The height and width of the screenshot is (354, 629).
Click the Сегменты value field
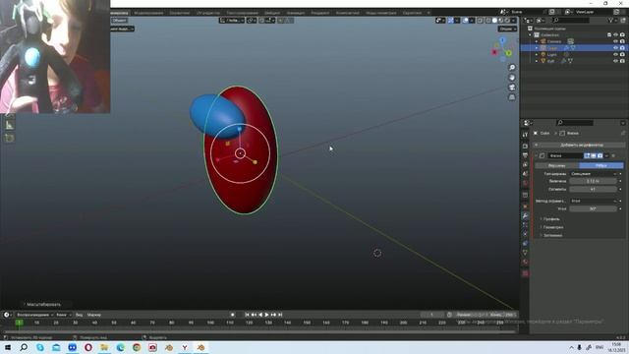(593, 189)
